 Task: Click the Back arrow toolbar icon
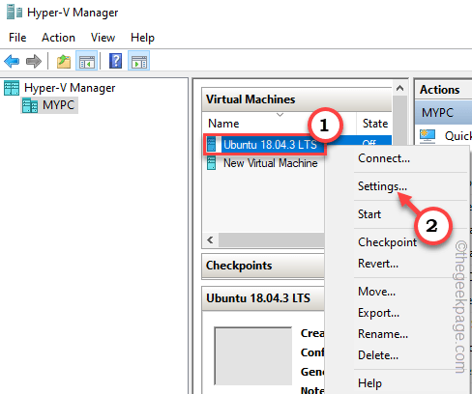point(12,61)
